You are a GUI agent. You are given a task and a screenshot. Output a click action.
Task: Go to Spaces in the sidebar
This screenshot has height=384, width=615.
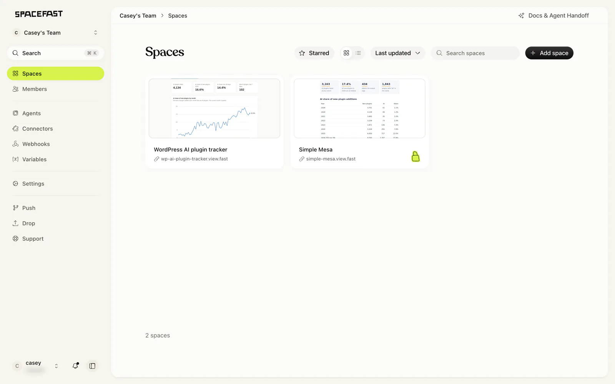point(56,73)
